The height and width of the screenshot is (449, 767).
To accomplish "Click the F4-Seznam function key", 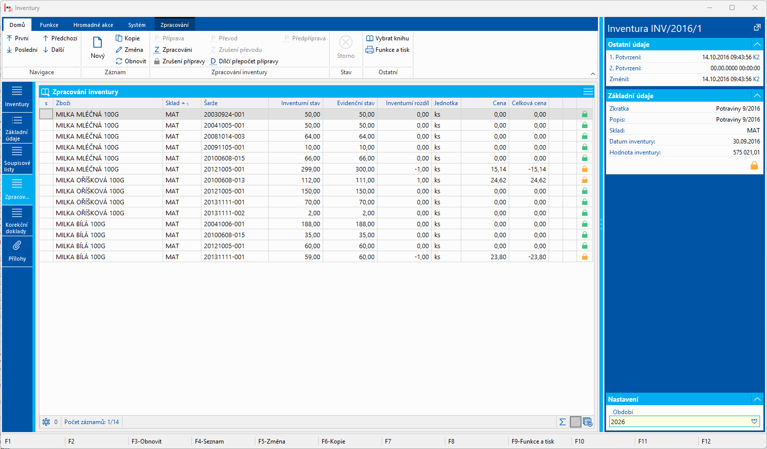I will pyautogui.click(x=209, y=442).
